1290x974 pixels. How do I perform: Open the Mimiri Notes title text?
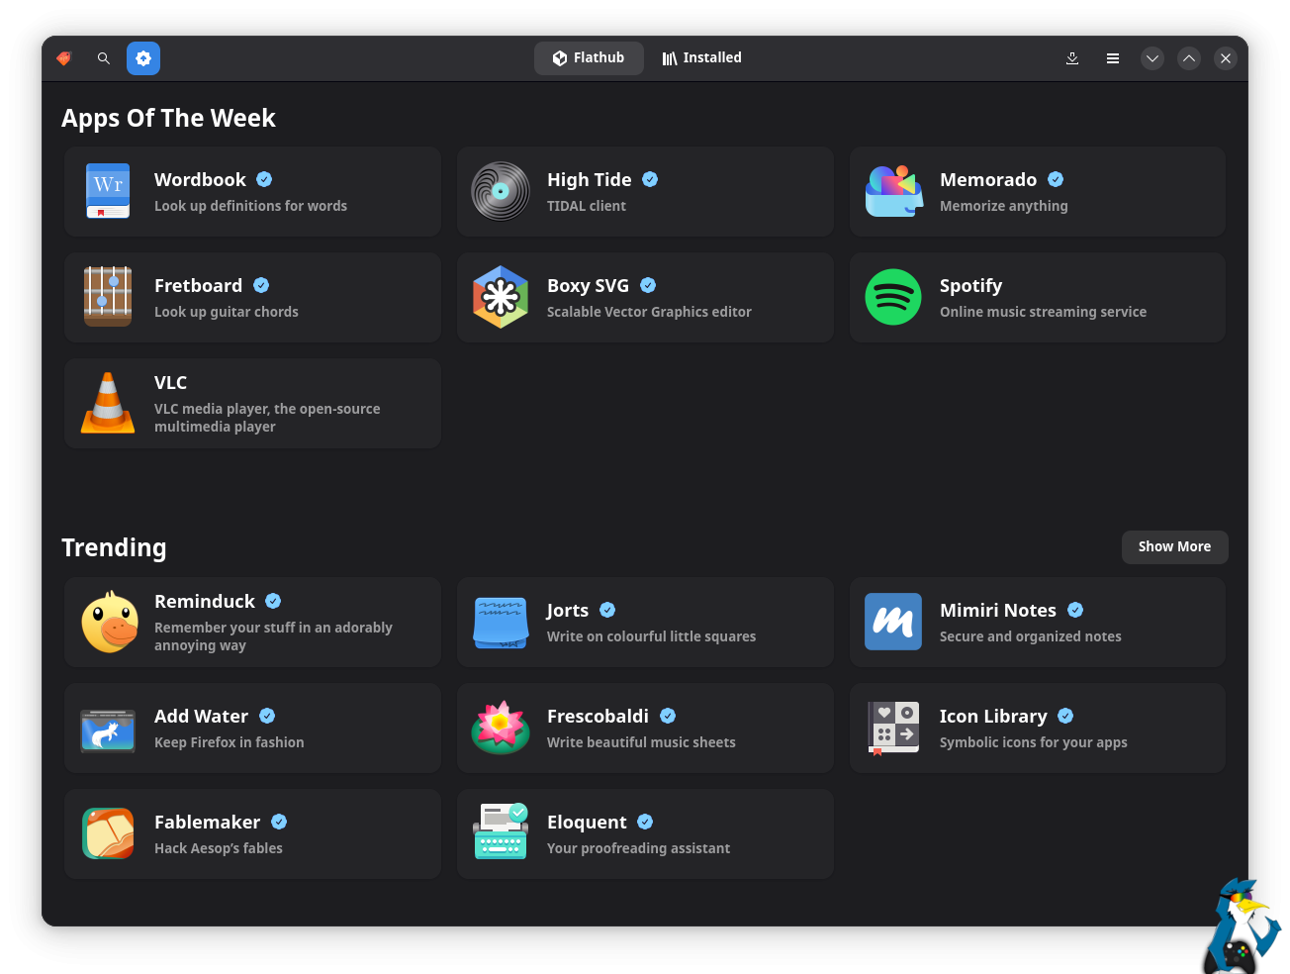997,610
